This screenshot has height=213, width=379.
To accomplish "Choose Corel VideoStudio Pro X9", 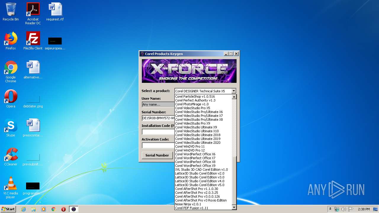I will (203, 123).
